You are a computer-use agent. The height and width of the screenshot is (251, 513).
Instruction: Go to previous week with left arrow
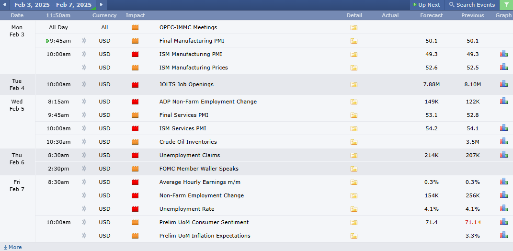[5, 5]
